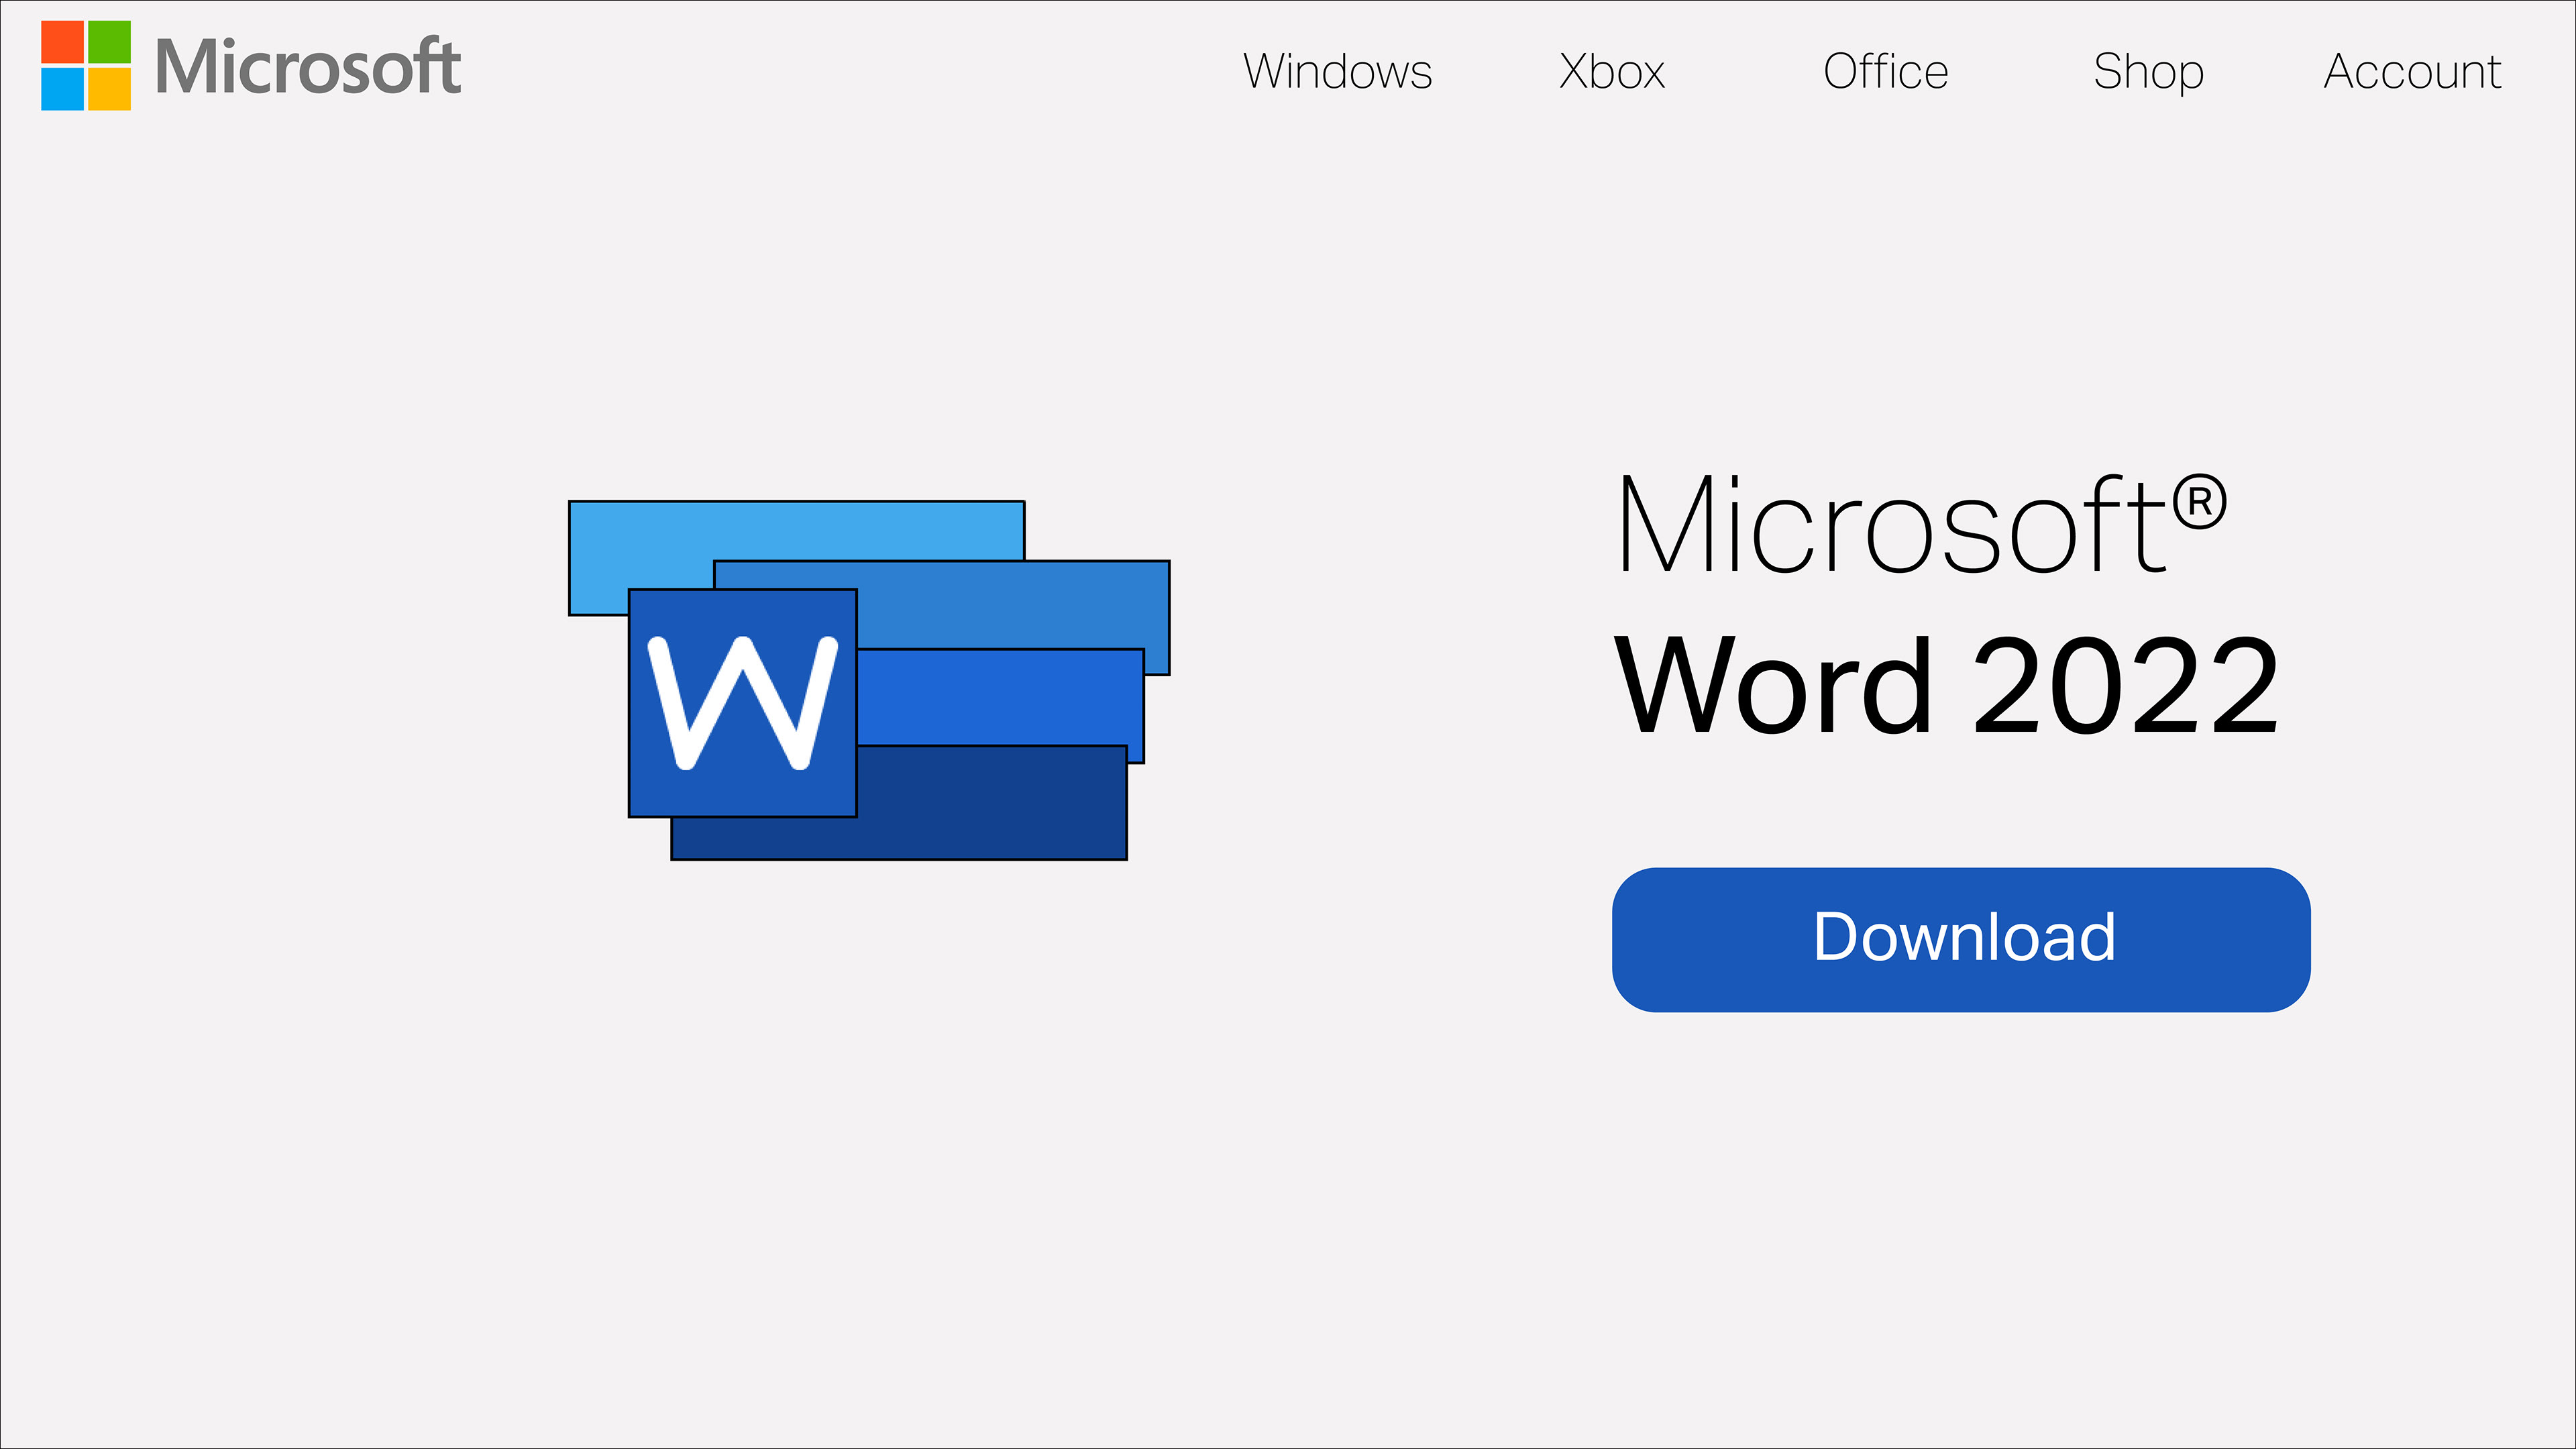Click the Microsoft four-color logo icon

tap(86, 65)
